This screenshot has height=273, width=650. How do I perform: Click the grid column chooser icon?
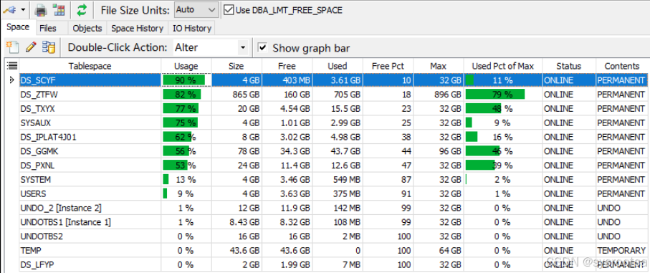point(12,65)
